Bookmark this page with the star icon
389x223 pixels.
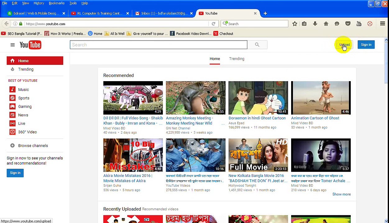click(x=295, y=24)
